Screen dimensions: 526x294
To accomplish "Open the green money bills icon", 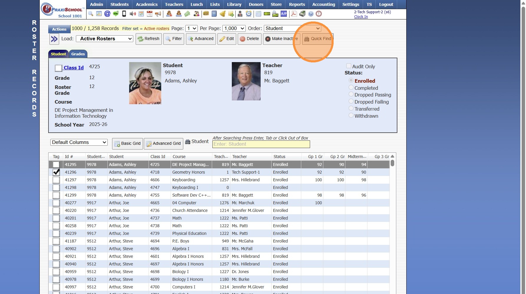I will (x=187, y=14).
